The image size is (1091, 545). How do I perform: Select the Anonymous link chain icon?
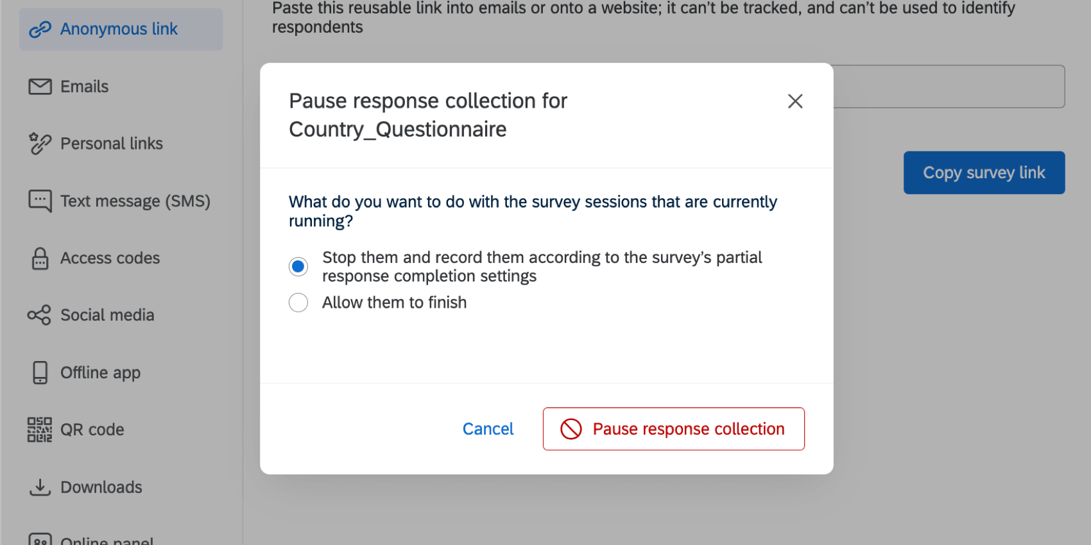coord(40,29)
